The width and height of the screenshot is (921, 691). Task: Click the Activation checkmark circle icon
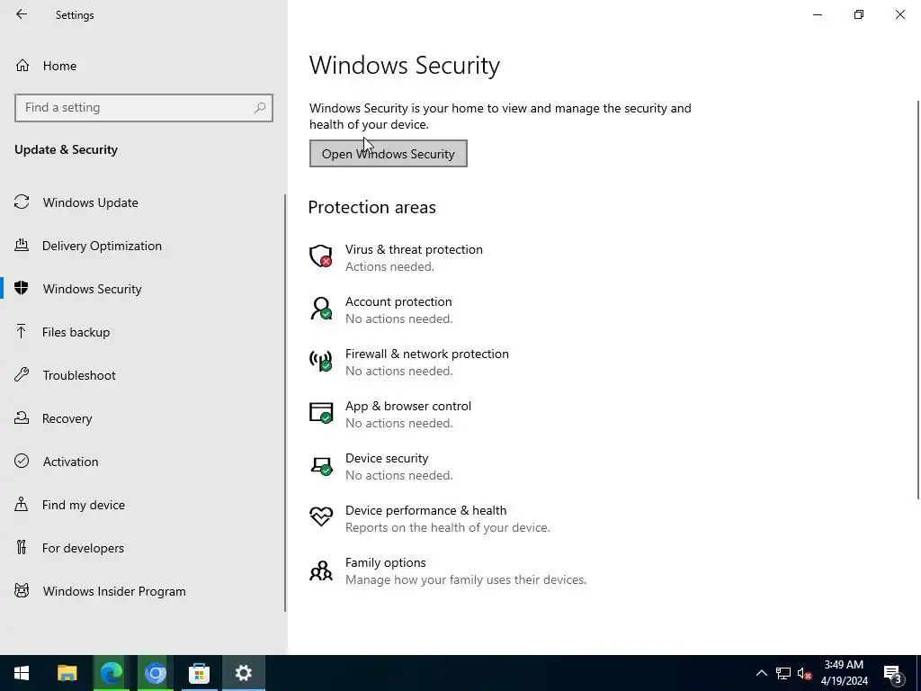click(22, 461)
